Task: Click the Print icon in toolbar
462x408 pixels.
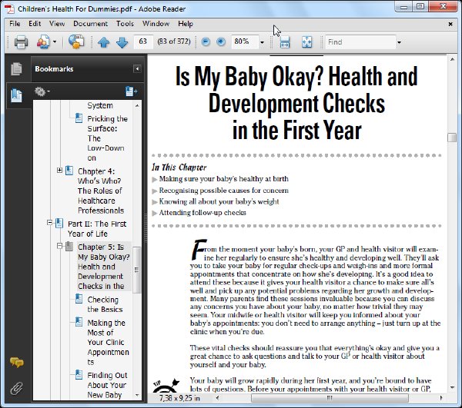Action: point(22,42)
